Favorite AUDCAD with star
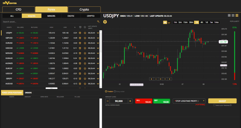This screenshot has height=128, width=241. [85, 84]
